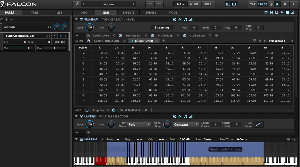Click the Vol slider of the Tuba part

coord(22,48)
